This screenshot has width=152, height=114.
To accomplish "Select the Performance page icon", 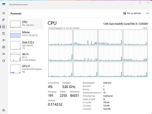I will tap(4, 27).
